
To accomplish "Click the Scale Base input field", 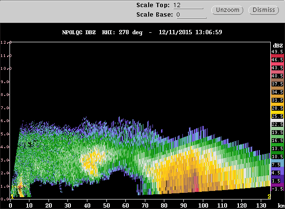I will click(x=189, y=15).
